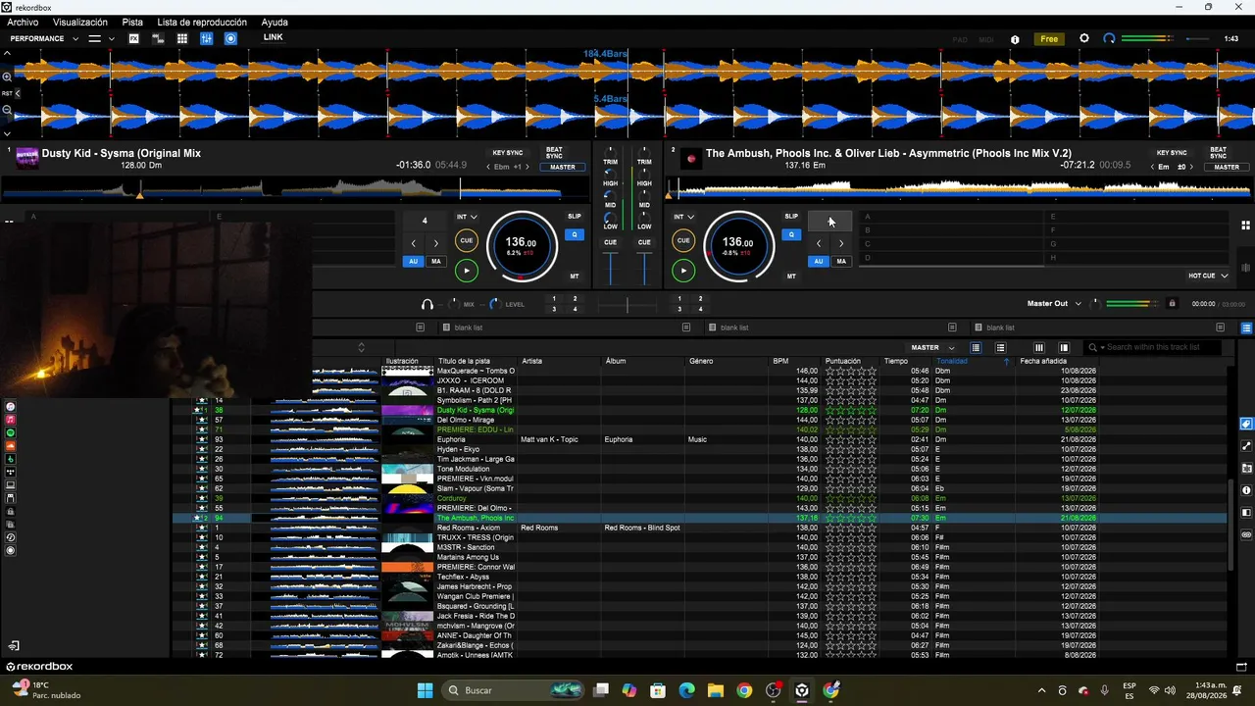This screenshot has height=706, width=1255.
Task: Halve the loop on deck 1 with left arrow
Action: pos(413,243)
